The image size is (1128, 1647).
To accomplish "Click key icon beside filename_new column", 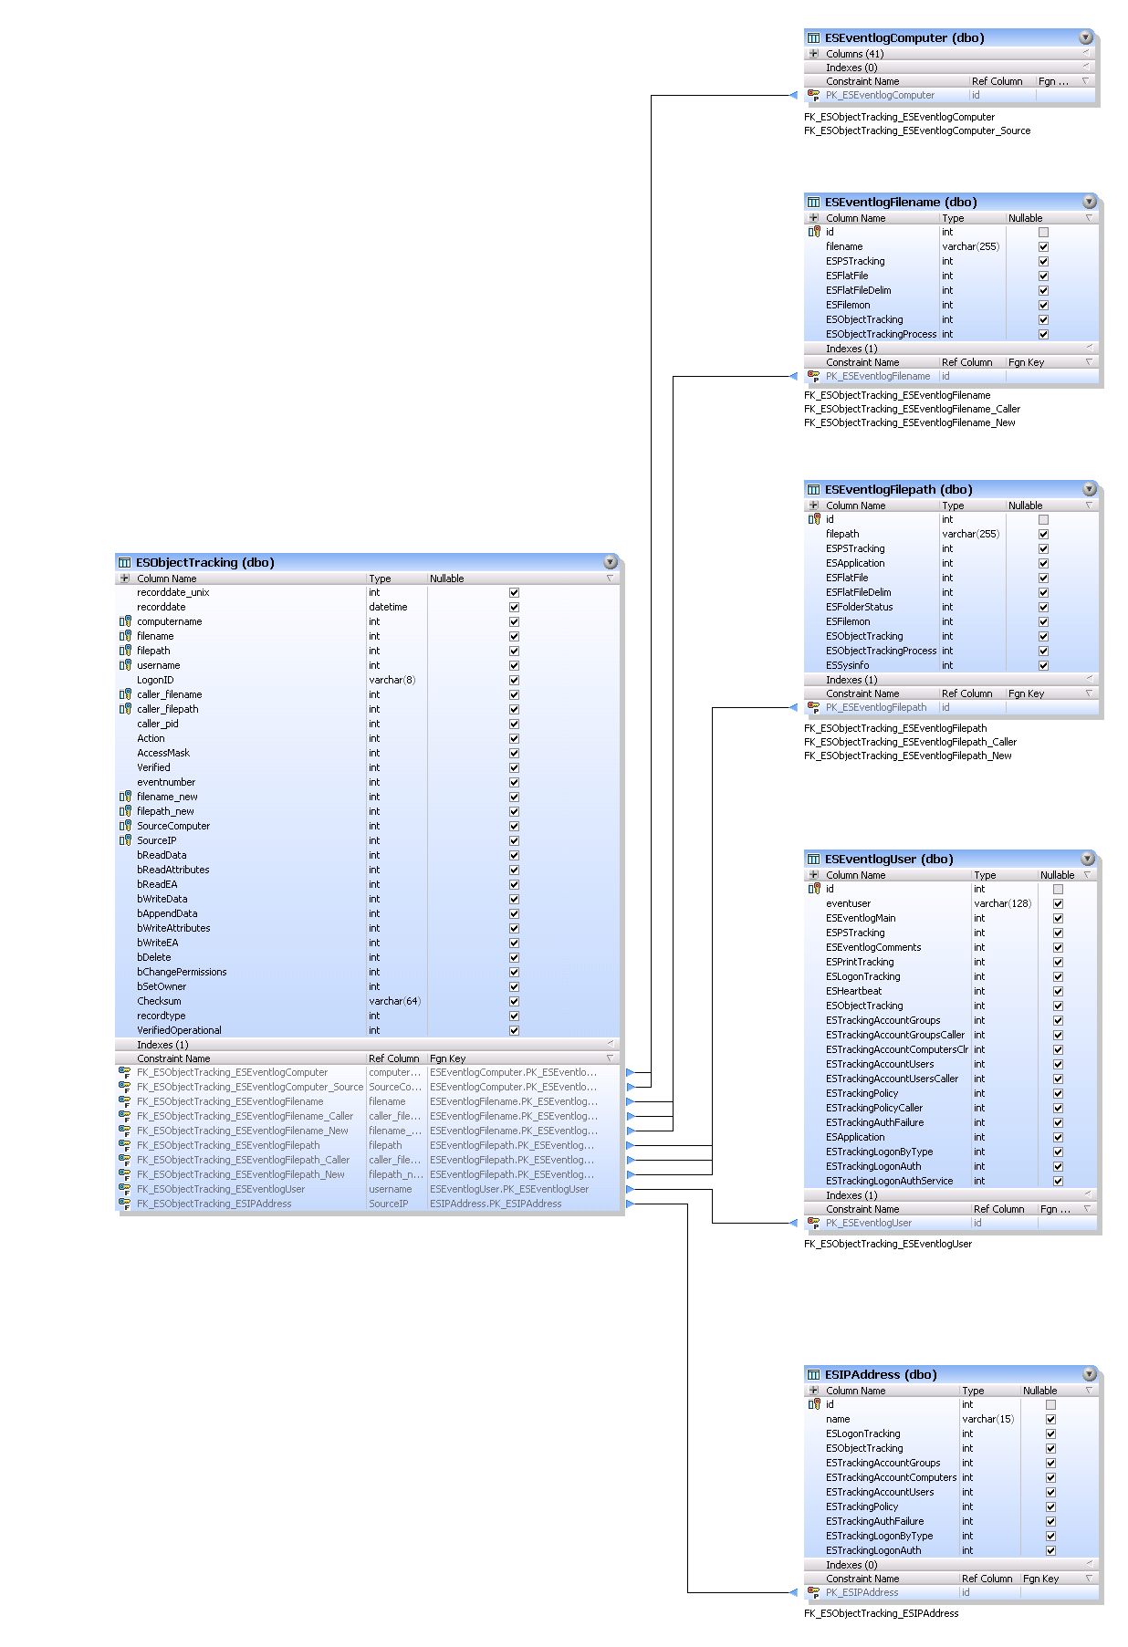I will (x=125, y=797).
